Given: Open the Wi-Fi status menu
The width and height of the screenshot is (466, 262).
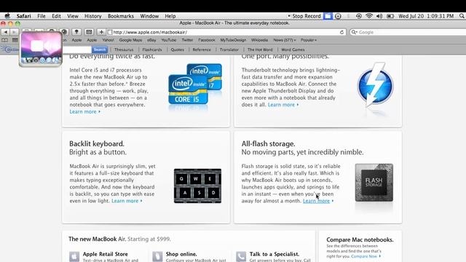Looking at the screenshot, I should (369, 16).
